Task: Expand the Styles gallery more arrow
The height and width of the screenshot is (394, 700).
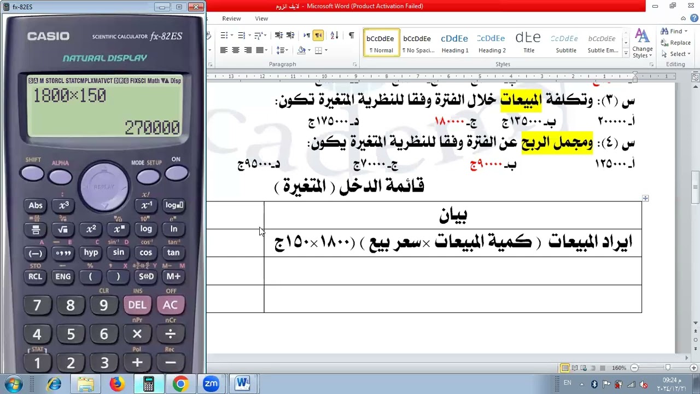Action: click(626, 52)
